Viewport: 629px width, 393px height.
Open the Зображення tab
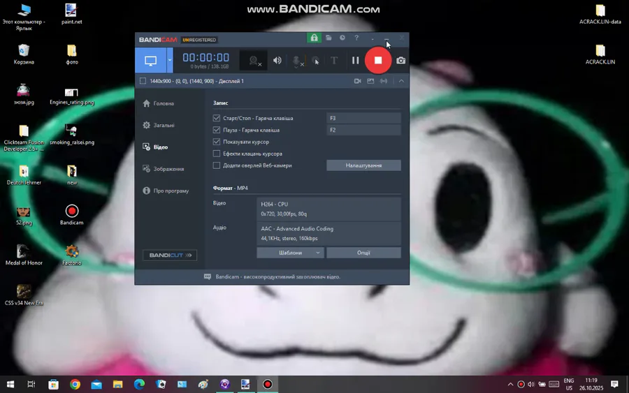(164, 169)
